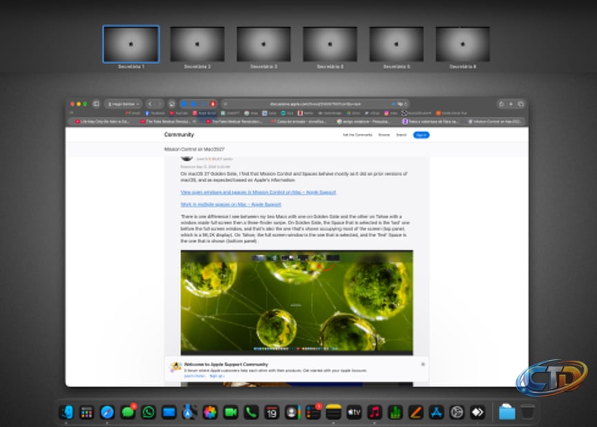This screenshot has height=427, width=597.
Task: Click the green water droplets screenshot image
Action: [296, 303]
